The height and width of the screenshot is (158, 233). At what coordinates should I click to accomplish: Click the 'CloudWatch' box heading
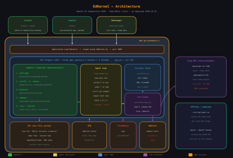pos(123,126)
